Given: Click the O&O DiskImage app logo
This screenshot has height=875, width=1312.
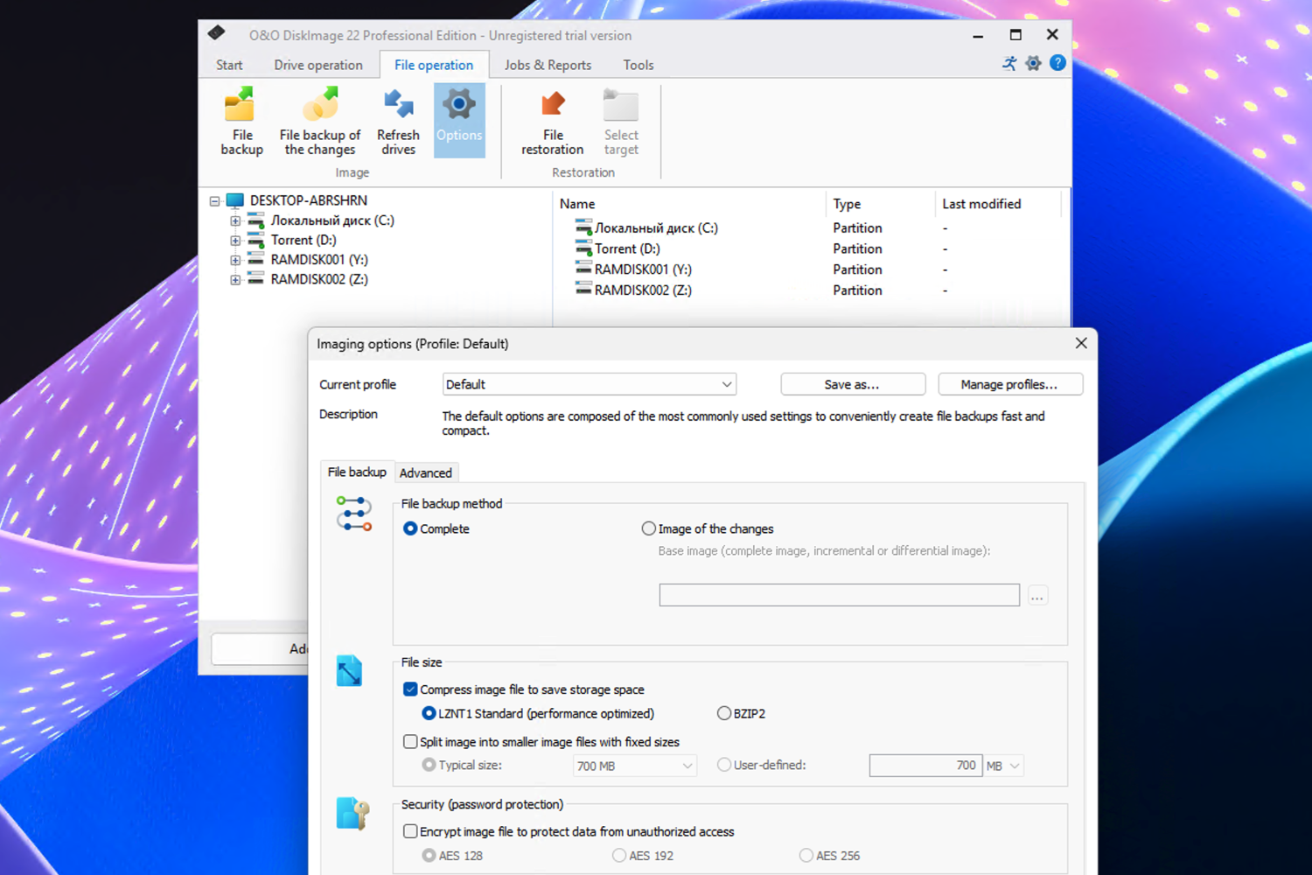Looking at the screenshot, I should coord(217,33).
